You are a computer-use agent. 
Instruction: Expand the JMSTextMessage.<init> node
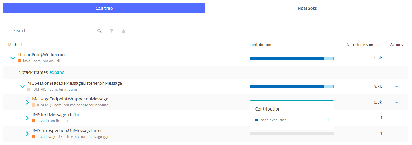27,118
